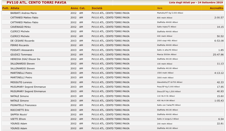
Task: Open DE CESARE Riccardo's entry
Action: (x=22, y=41)
